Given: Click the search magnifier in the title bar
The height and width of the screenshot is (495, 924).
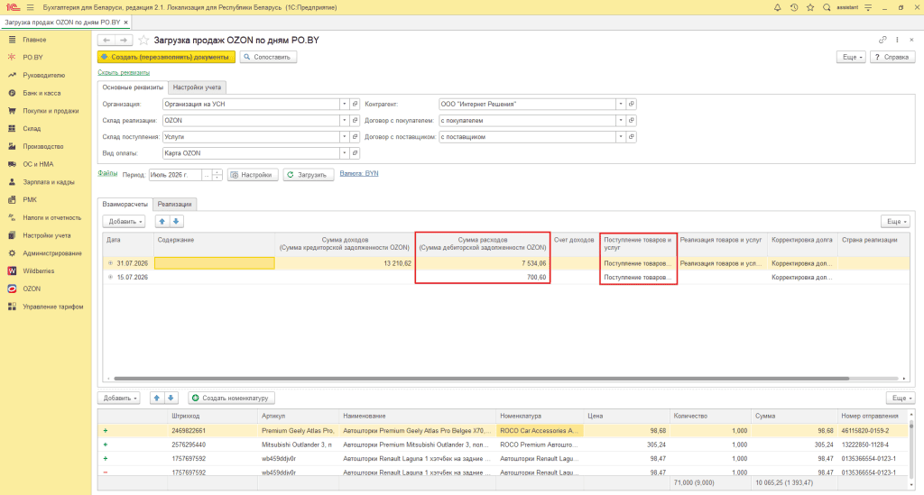Looking at the screenshot, I should point(827,7).
